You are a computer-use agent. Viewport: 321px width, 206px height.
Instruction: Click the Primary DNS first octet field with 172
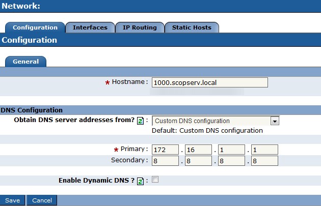pyautogui.click(x=165, y=150)
